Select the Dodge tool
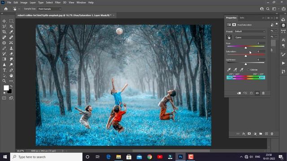This screenshot has width=287, height=161. pyautogui.click(x=11, y=64)
